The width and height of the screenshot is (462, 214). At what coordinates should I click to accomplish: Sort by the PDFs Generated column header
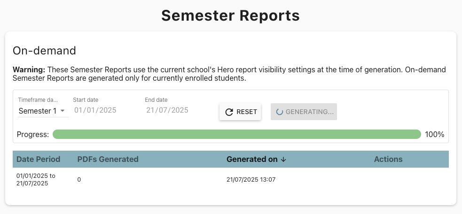(x=108, y=159)
